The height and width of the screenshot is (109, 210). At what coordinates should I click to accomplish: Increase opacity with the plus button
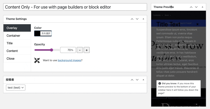pos(87,50)
